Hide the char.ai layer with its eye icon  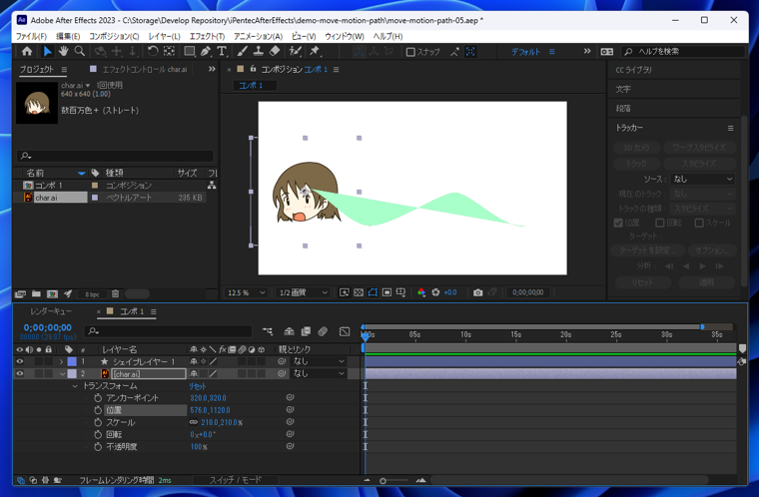point(19,374)
